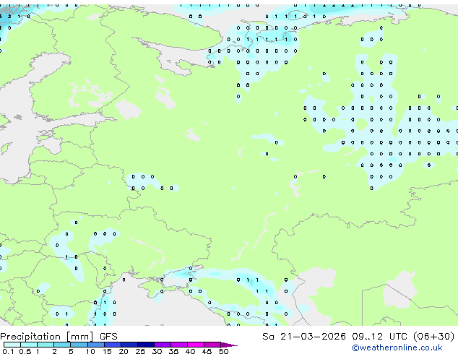
Task: Pick the purple swatch between 30 and 35
Action: tap(163, 345)
